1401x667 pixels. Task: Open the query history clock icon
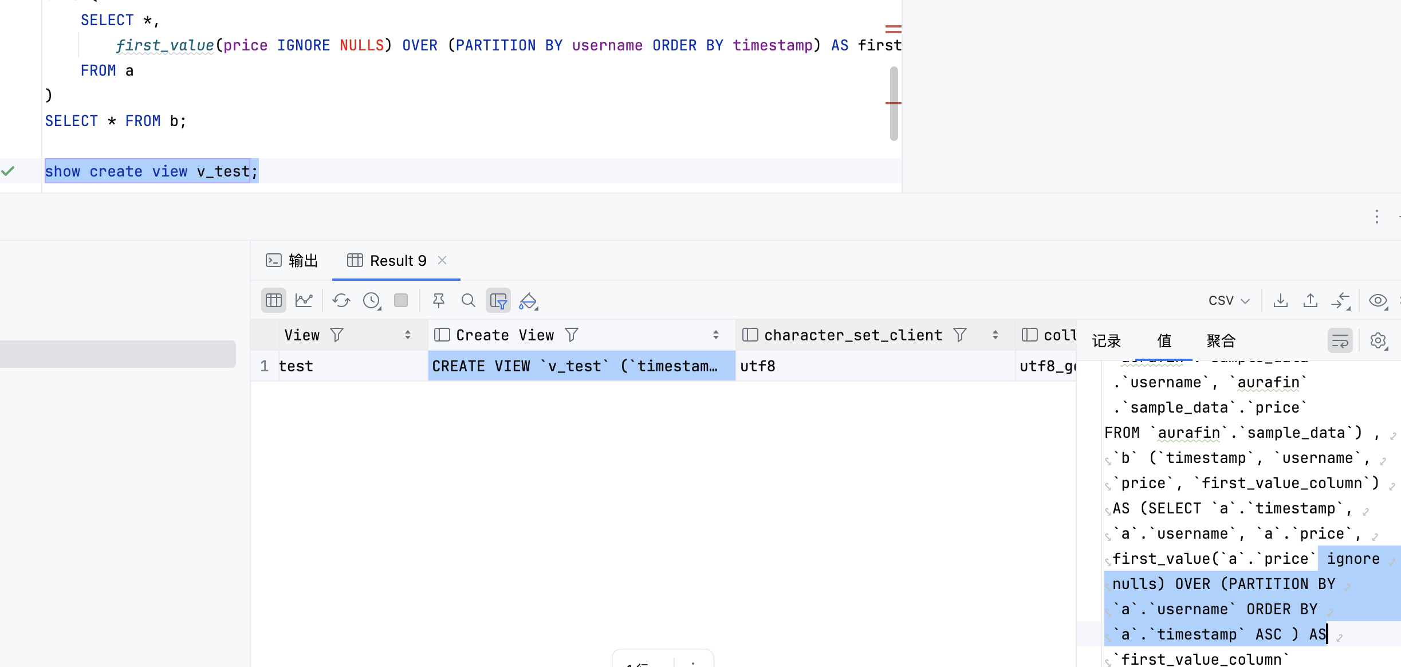tap(372, 300)
